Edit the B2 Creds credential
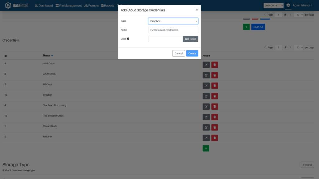The height and width of the screenshot is (179, 319). click(x=206, y=86)
